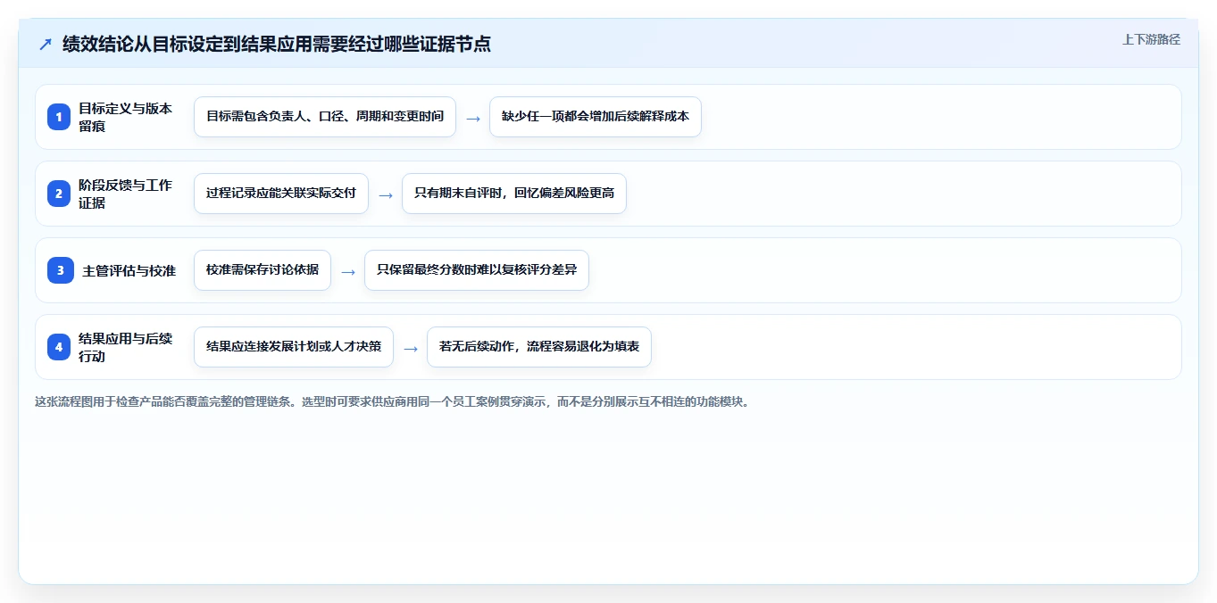Click the box 过程记录应能关联实际交付

[281, 194]
